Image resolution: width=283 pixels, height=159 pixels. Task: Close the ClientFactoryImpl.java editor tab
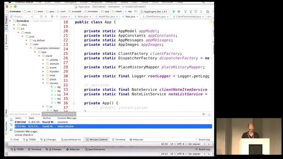pyautogui.click(x=203, y=17)
